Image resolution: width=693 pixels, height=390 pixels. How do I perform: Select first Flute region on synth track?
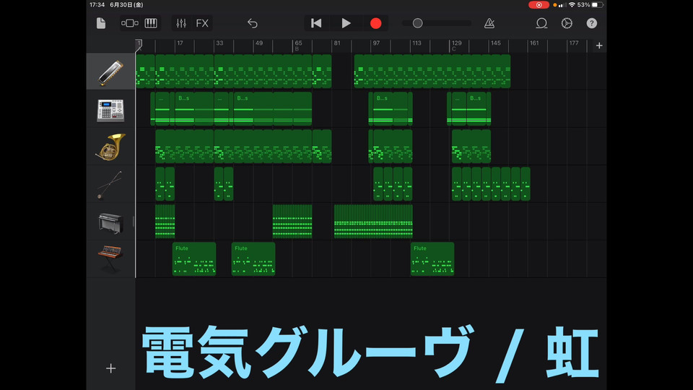[x=194, y=259]
